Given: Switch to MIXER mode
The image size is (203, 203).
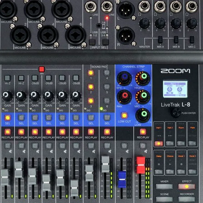Looking at the screenshot, I should point(164,187).
